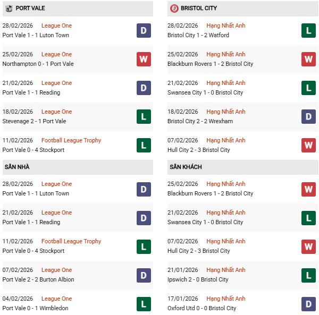Click the draw badge for Bristol City vs Wrexham
The height and width of the screenshot is (315, 319).
[x=309, y=117]
